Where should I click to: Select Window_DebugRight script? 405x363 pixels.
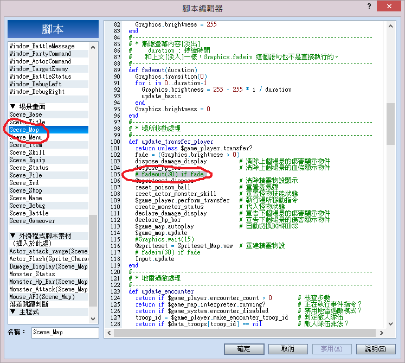click(49, 92)
